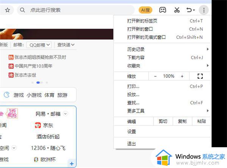Click the 100% zoom value
The width and height of the screenshot is (227, 168).
point(169,76)
